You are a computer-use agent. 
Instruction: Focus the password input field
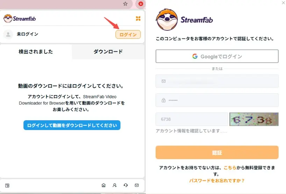(217, 100)
